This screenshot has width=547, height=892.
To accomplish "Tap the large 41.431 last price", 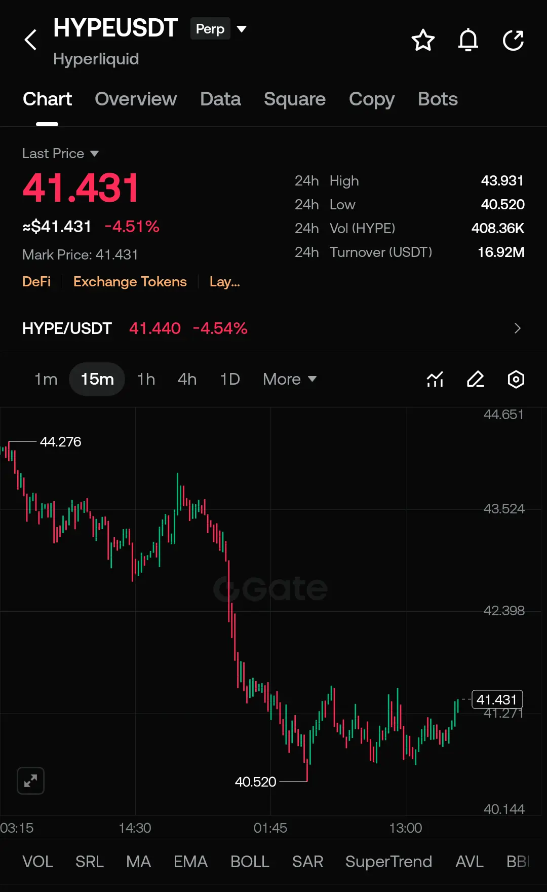I will click(x=81, y=188).
